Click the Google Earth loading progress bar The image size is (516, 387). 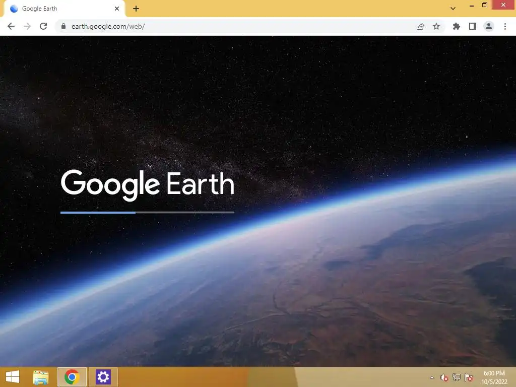(148, 213)
